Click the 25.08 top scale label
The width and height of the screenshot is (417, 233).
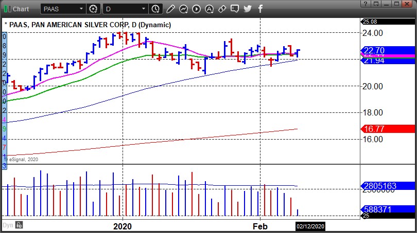tap(388, 22)
